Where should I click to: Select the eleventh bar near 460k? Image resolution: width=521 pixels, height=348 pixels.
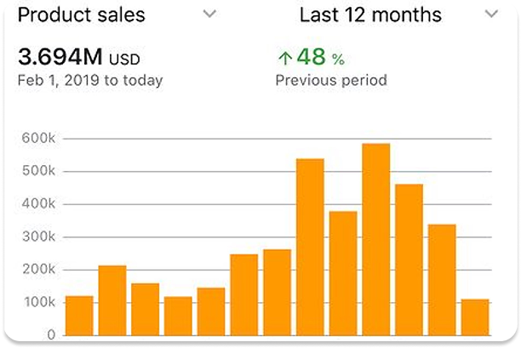pyautogui.click(x=409, y=259)
